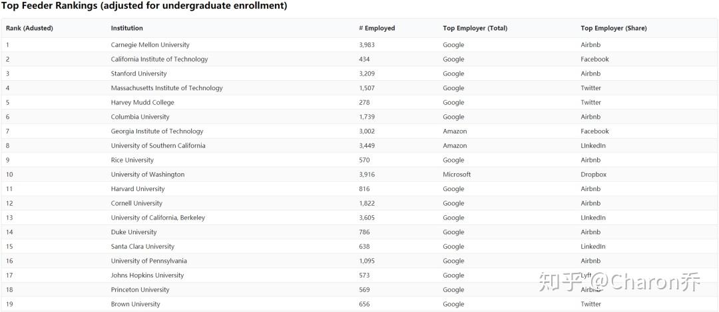This screenshot has width=719, height=312.
Task: Click the Georgia Institute of Technology cell
Action: pos(157,131)
